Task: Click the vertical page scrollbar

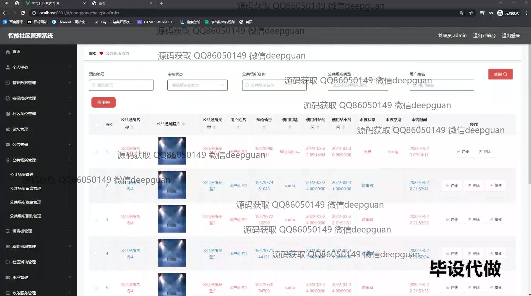Action: [x=529, y=110]
